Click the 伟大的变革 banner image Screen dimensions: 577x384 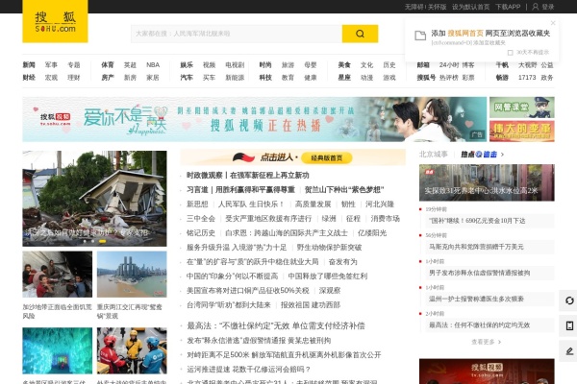[x=522, y=132]
